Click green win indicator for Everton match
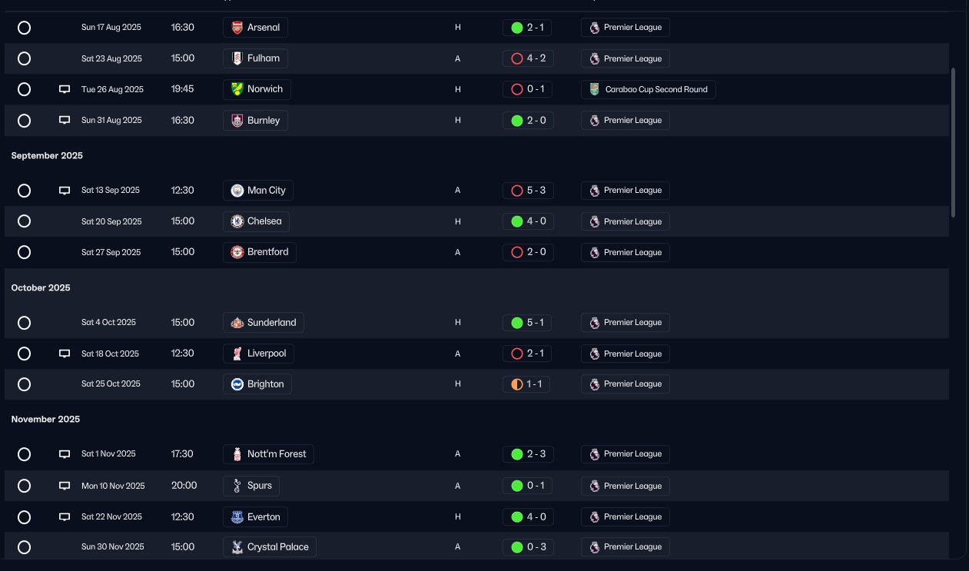Image resolution: width=969 pixels, height=571 pixels. pos(517,517)
